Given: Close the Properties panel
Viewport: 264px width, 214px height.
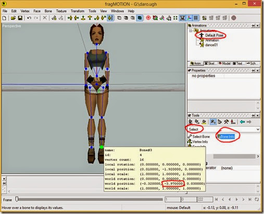Looking at the screenshot, I should 258,70.
